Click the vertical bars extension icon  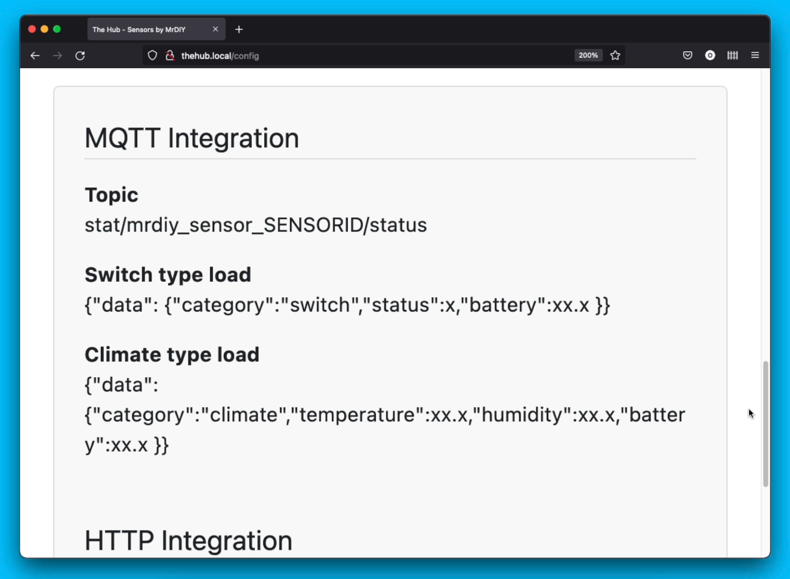point(732,55)
